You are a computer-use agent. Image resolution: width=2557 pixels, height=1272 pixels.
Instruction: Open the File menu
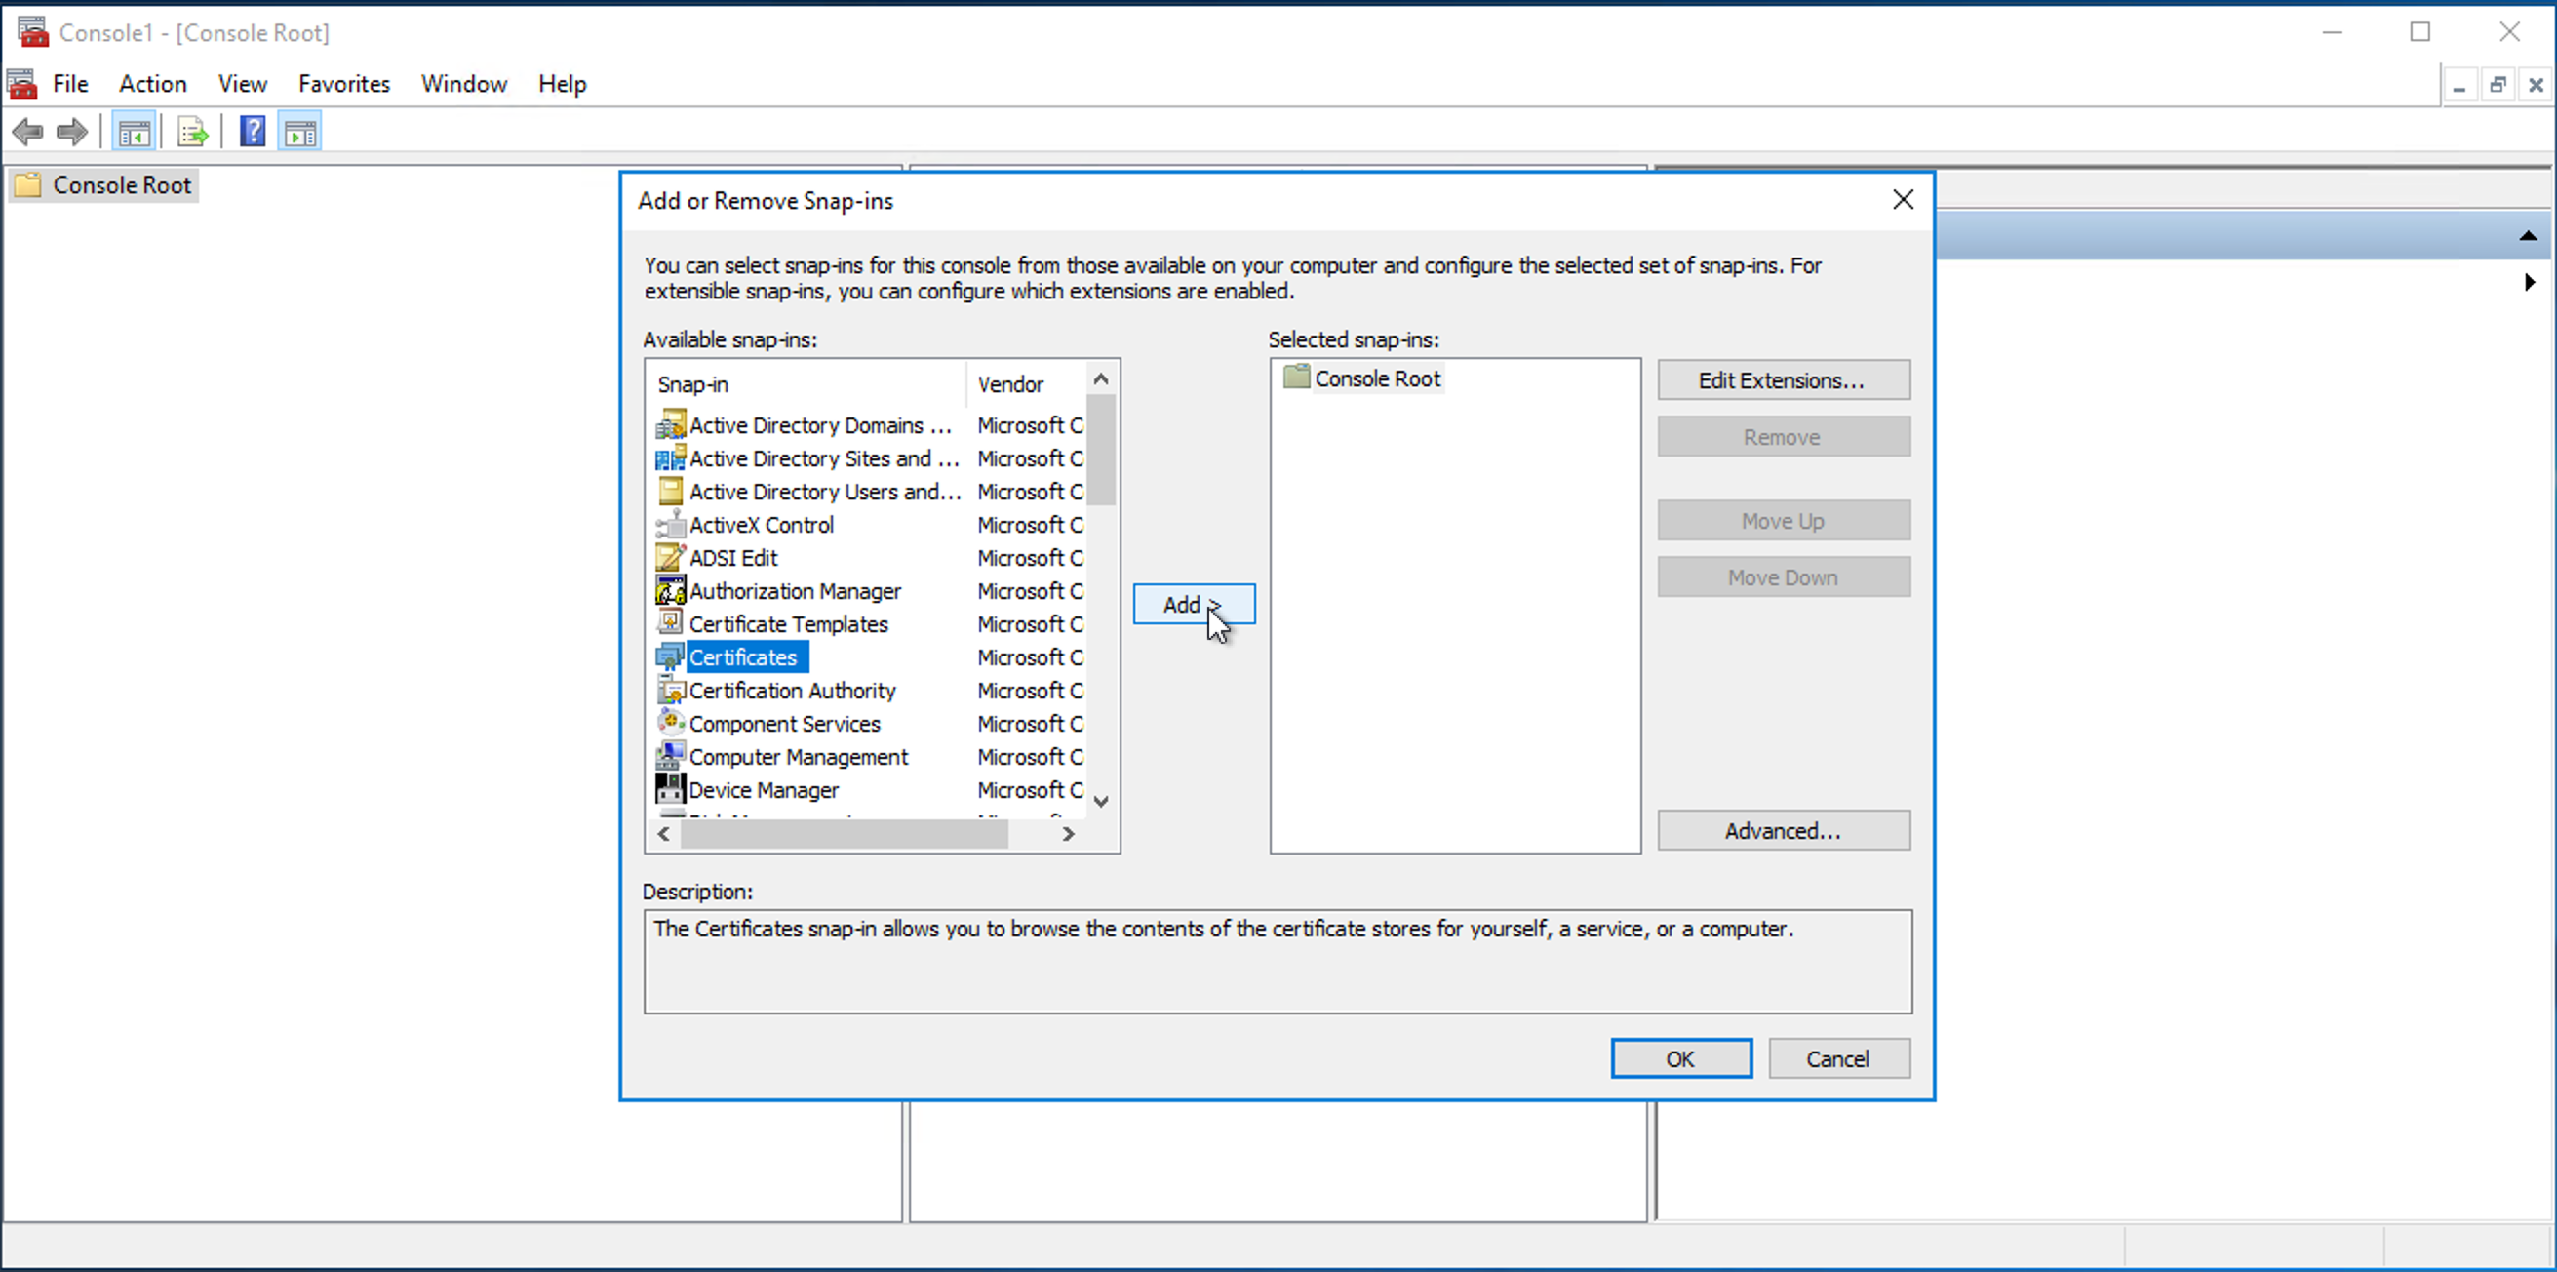(70, 84)
